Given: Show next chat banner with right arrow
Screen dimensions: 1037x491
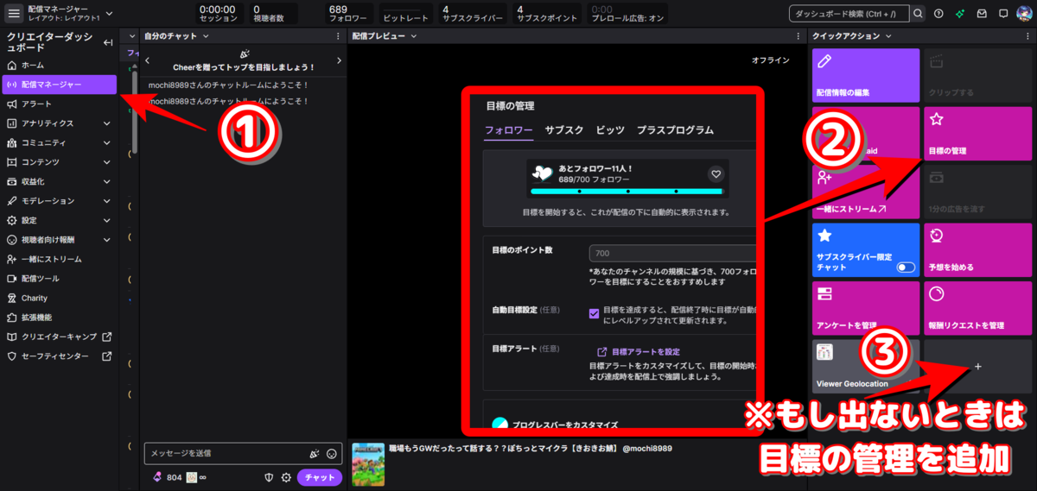Looking at the screenshot, I should click(x=339, y=60).
